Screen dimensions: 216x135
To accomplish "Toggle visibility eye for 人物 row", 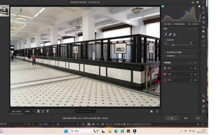I will coord(191,74).
